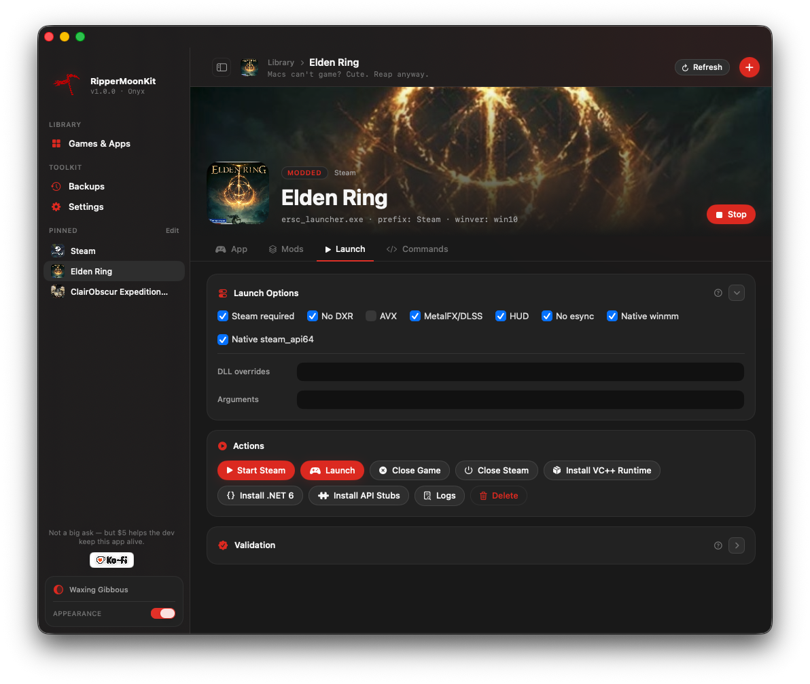
Task: Select Elden Ring in pinned list
Action: pyautogui.click(x=114, y=272)
